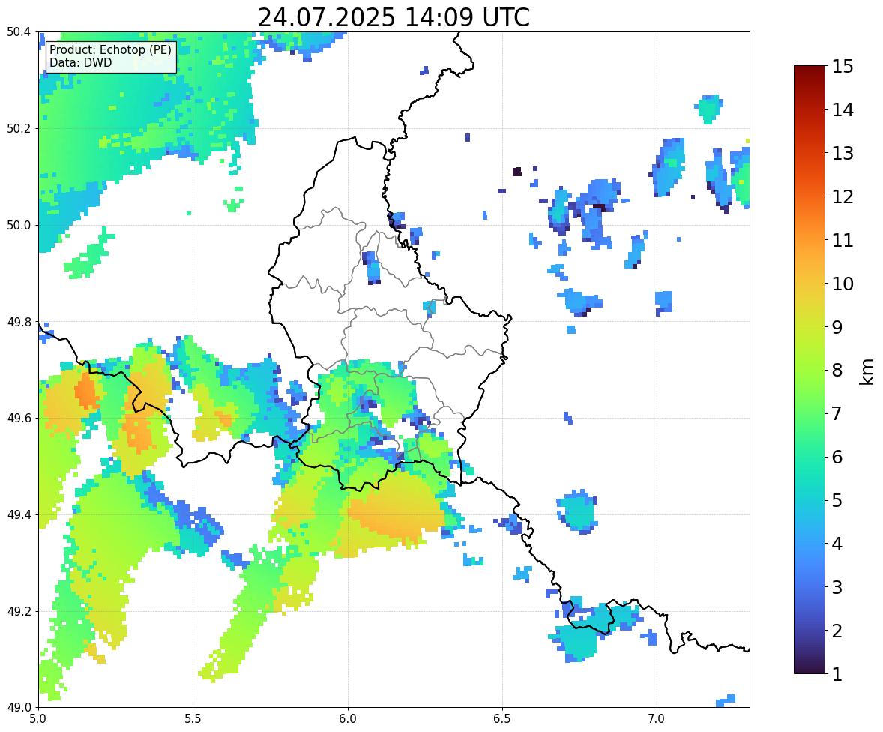Click latitude axis label 49.8

pyautogui.click(x=19, y=322)
